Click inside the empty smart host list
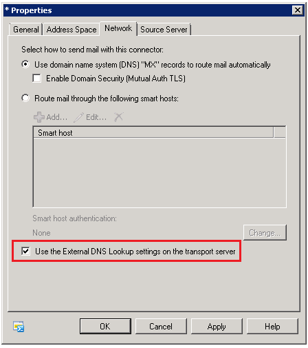The image size is (308, 348). tap(159, 172)
